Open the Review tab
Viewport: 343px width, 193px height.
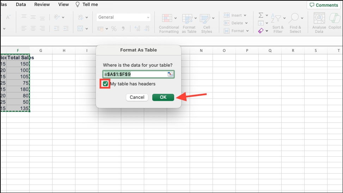(42, 4)
